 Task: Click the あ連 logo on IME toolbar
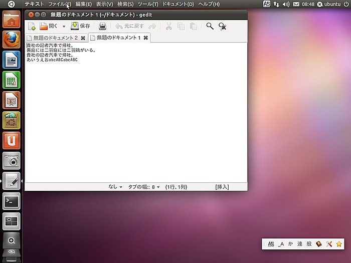pos(271,244)
